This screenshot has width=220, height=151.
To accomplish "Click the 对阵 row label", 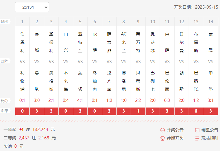I will point(4,61).
